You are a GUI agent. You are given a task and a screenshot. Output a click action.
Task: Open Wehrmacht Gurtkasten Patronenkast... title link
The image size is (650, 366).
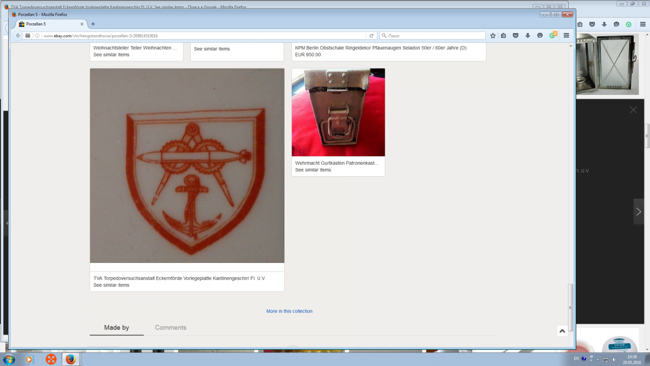[x=337, y=163]
